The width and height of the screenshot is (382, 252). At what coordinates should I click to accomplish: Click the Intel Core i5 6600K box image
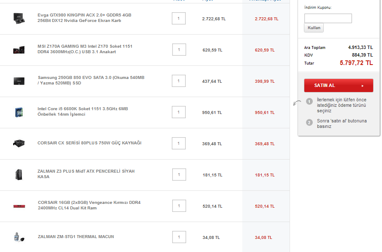pyautogui.click(x=19, y=112)
